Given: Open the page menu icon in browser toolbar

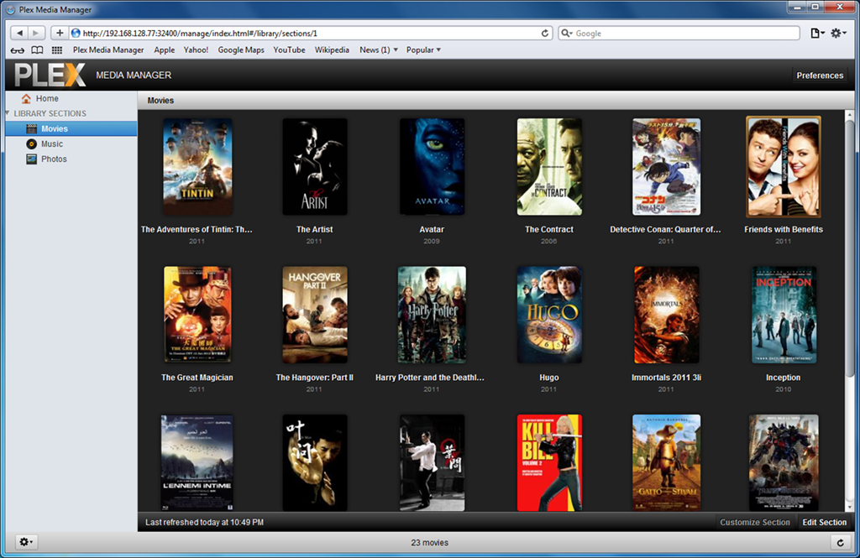Looking at the screenshot, I should [x=817, y=34].
